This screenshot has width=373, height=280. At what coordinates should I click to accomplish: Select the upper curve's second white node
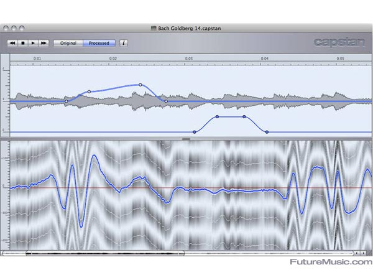(x=89, y=91)
